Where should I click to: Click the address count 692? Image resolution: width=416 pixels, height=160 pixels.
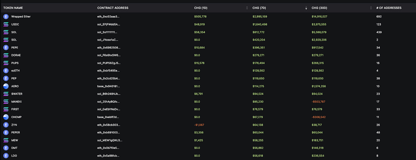(379, 17)
